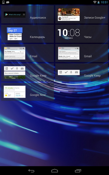Tap the Home navigation button

55,171
